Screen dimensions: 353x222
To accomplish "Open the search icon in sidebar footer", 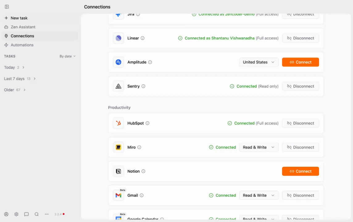I will coord(36,214).
